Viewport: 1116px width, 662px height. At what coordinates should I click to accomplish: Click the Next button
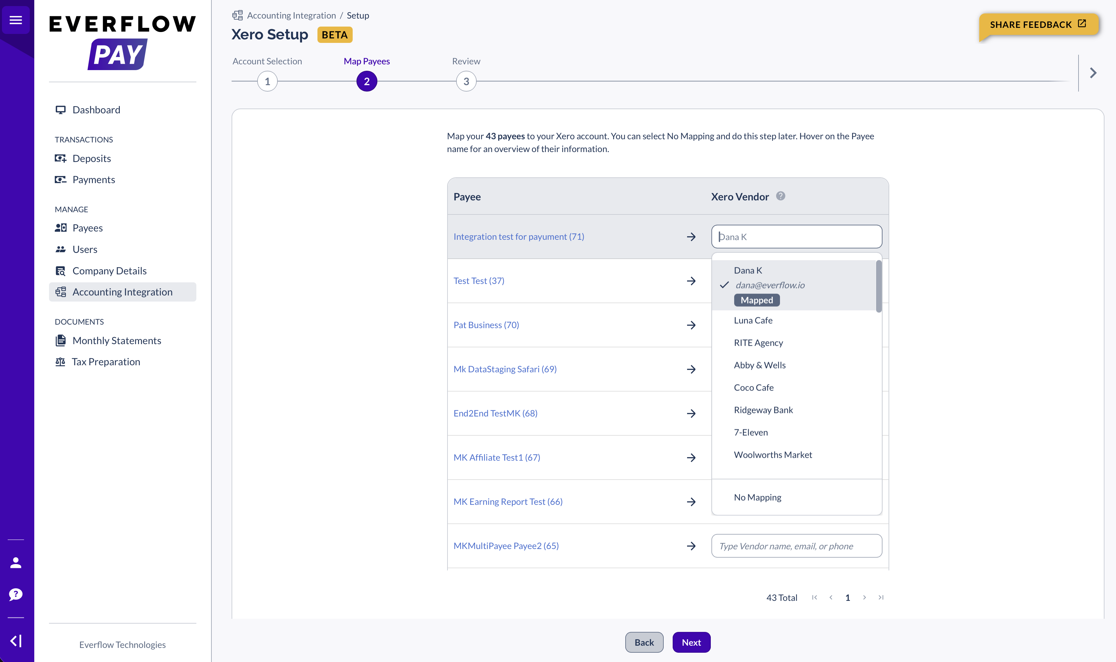691,642
